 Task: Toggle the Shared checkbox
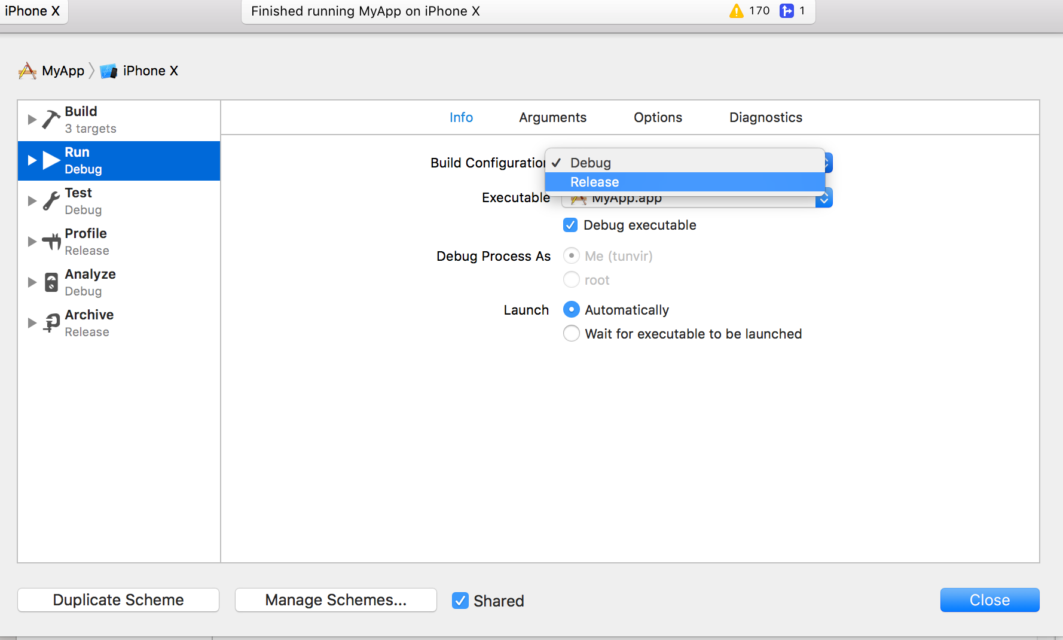(x=460, y=601)
